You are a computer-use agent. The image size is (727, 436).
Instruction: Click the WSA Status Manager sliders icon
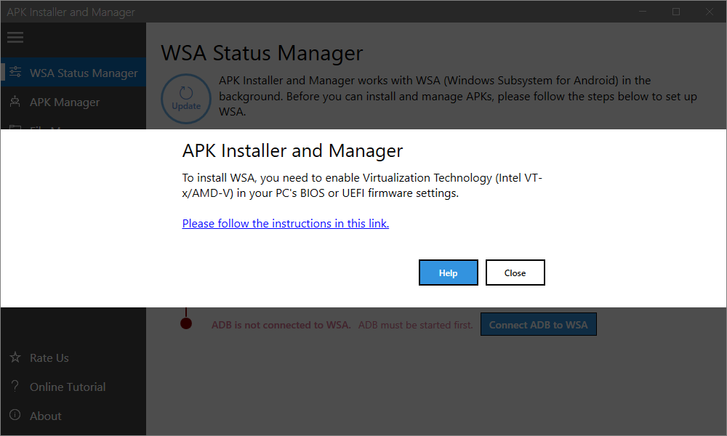pos(15,73)
